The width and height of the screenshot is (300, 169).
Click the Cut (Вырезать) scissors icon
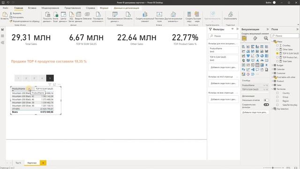(x=11, y=14)
